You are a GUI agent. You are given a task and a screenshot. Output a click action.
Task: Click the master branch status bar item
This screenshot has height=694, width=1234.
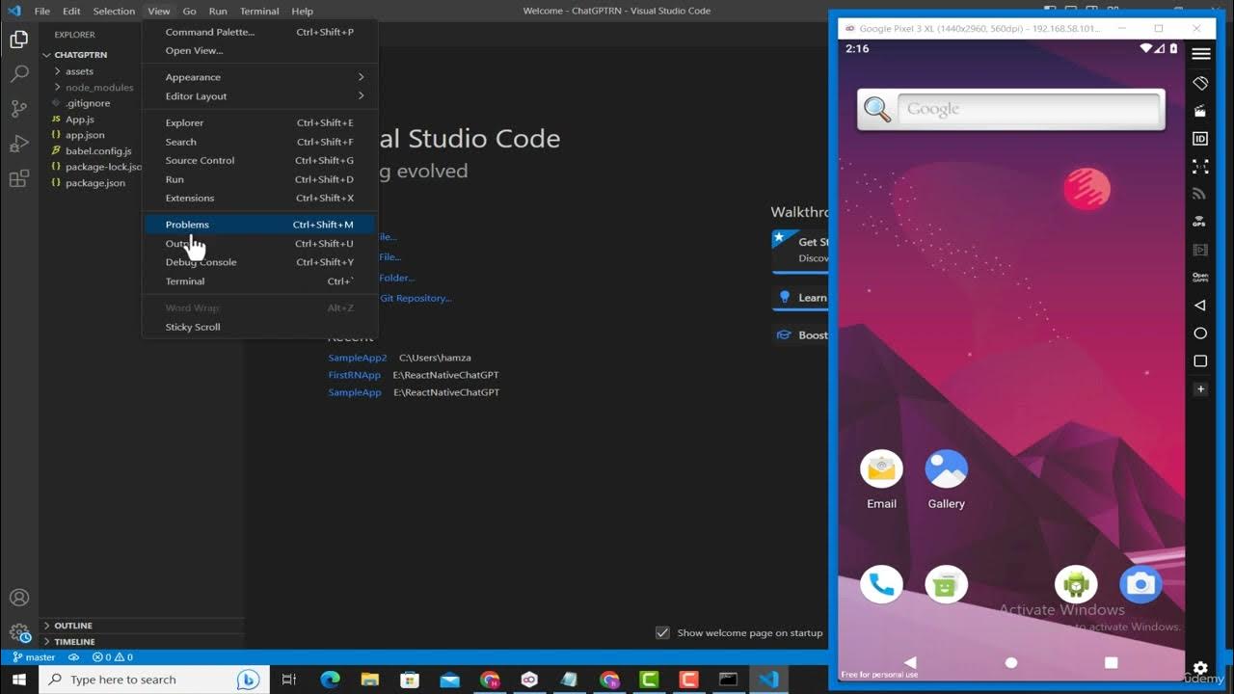(34, 657)
